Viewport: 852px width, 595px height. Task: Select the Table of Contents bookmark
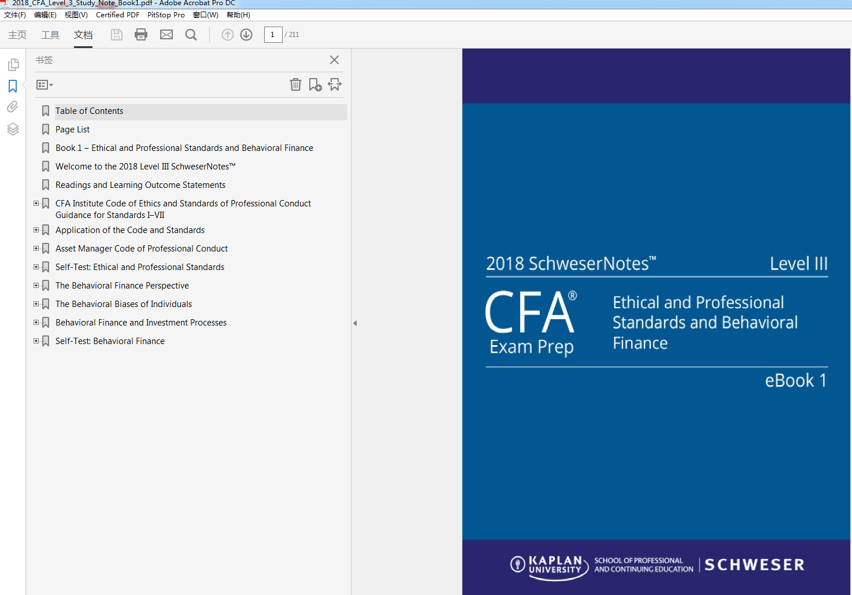89,111
